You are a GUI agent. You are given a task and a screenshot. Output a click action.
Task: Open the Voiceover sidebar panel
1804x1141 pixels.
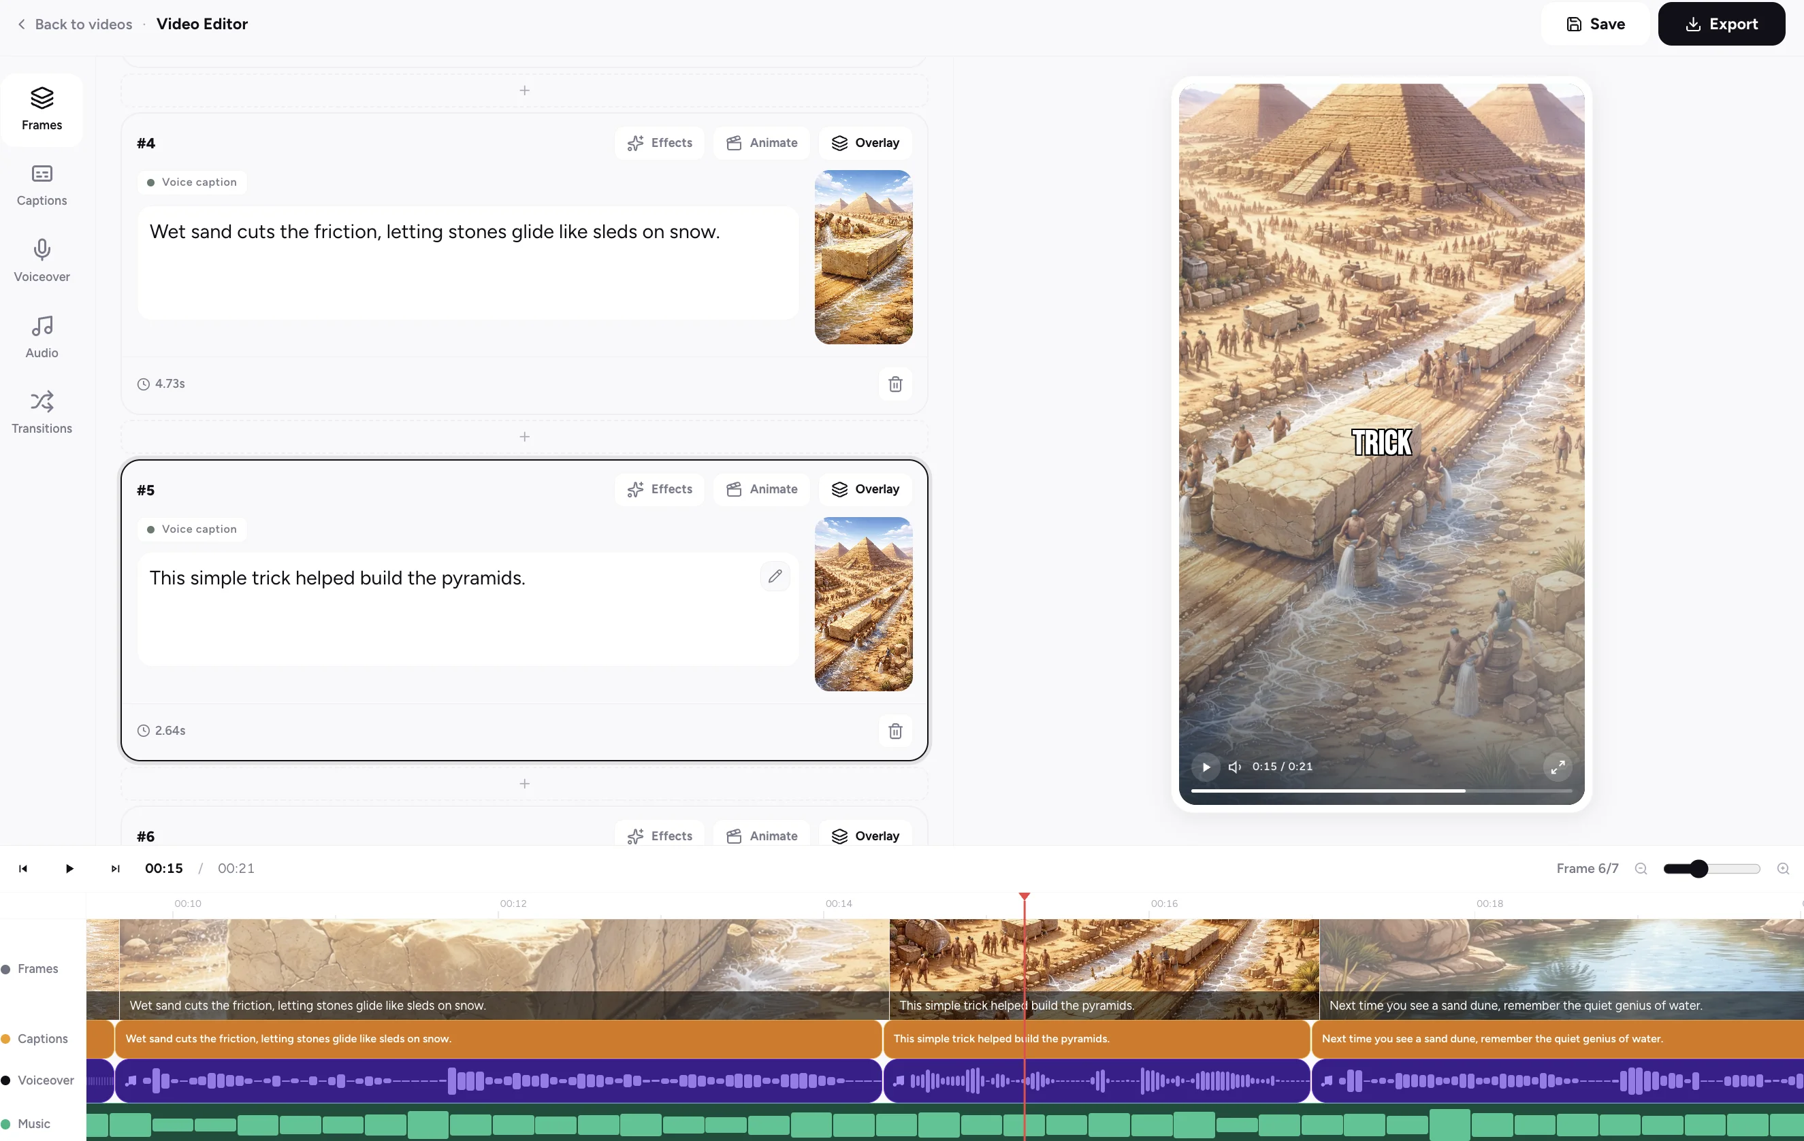(42, 261)
